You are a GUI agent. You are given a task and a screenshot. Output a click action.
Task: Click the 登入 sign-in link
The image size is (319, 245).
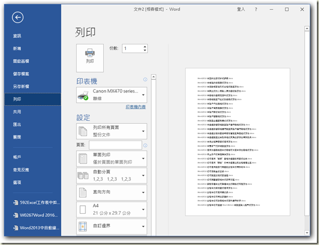(241, 9)
